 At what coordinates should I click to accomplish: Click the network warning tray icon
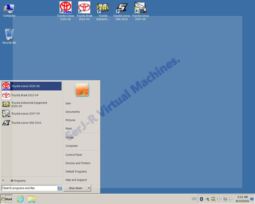[213, 199]
